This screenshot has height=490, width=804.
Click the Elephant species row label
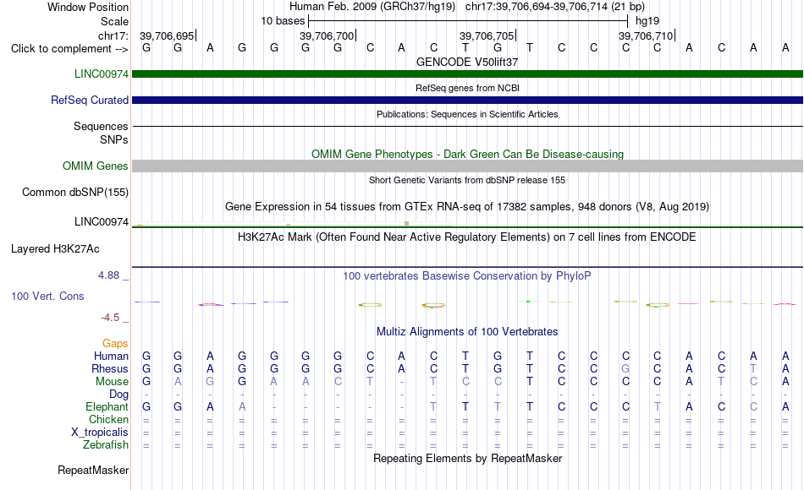107,407
